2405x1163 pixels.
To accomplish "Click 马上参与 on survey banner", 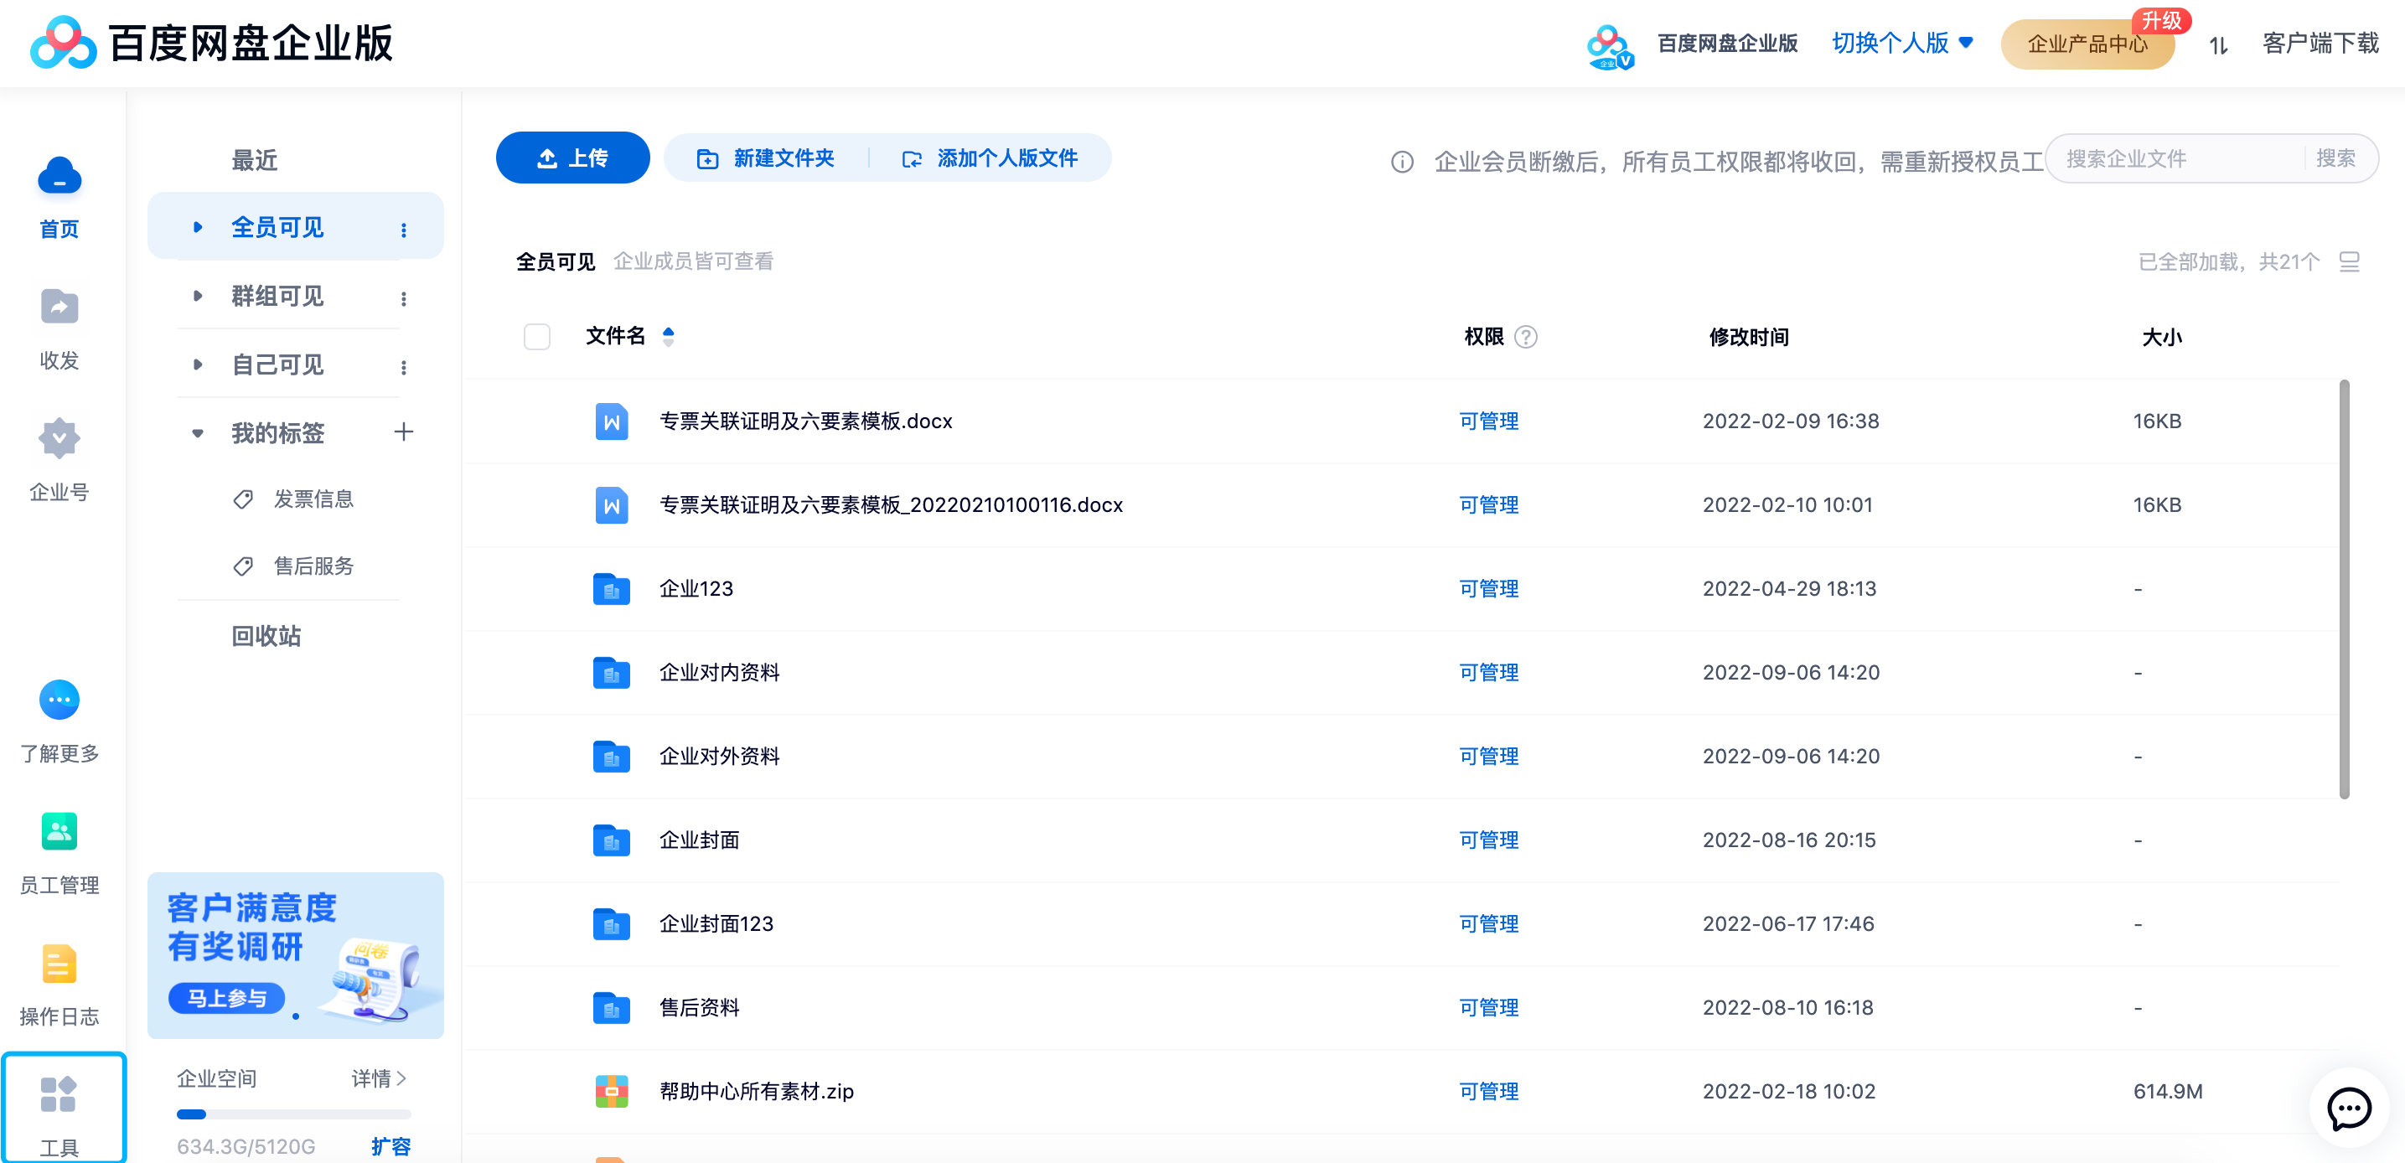I will point(227,999).
